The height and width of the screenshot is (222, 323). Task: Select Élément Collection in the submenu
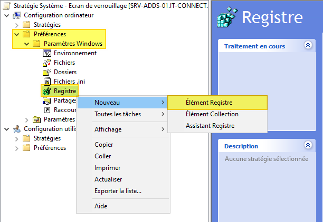click(217, 114)
